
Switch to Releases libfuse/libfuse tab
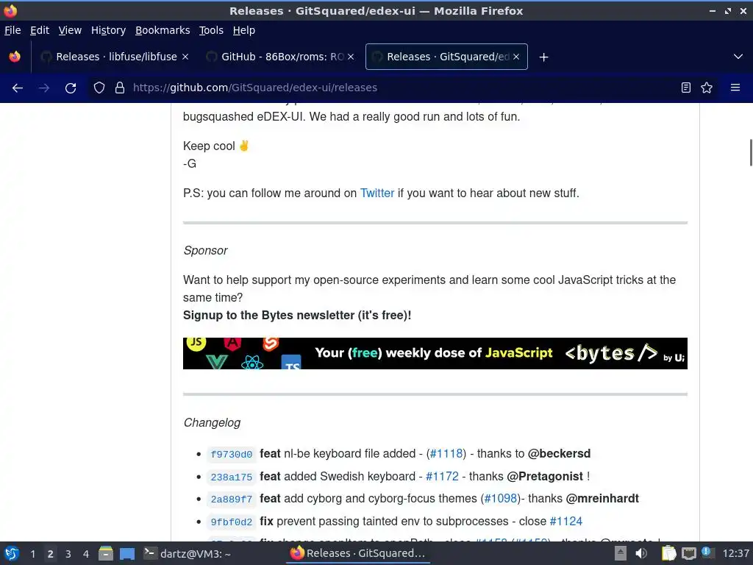[115, 57]
